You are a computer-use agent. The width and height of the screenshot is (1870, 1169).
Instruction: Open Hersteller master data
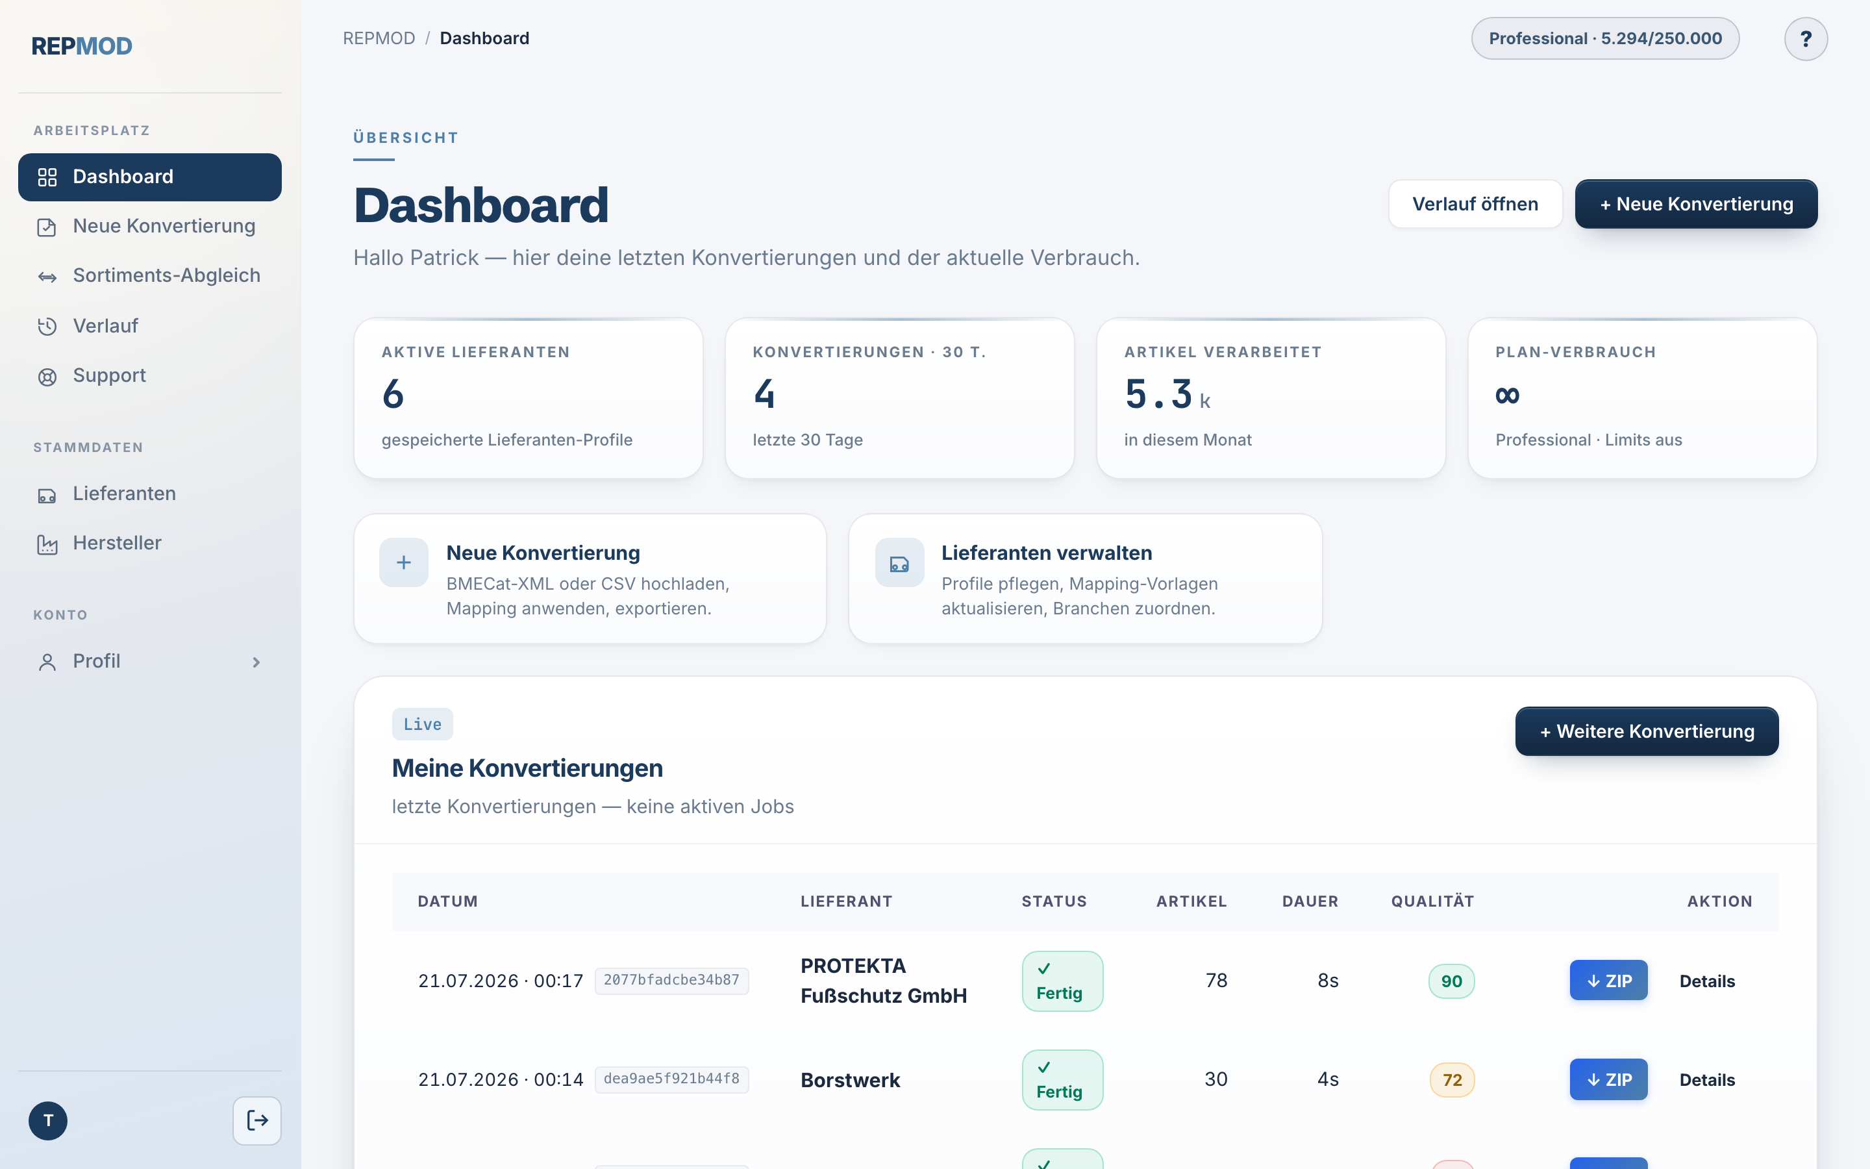pos(150,544)
